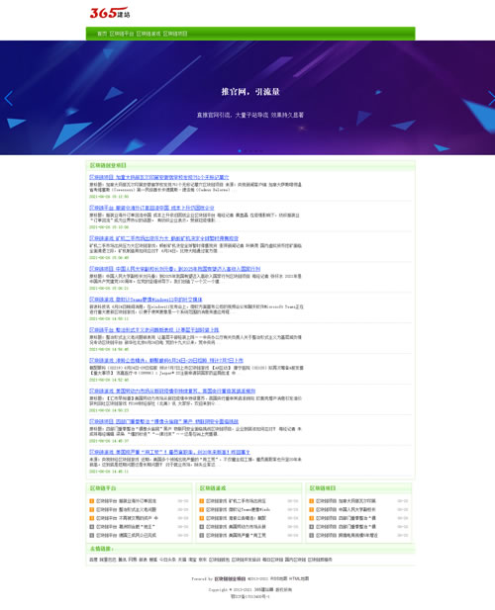495x610 pixels.
Task: Click gray rank 5 icon in 区块链游戏 list
Action: (201, 535)
